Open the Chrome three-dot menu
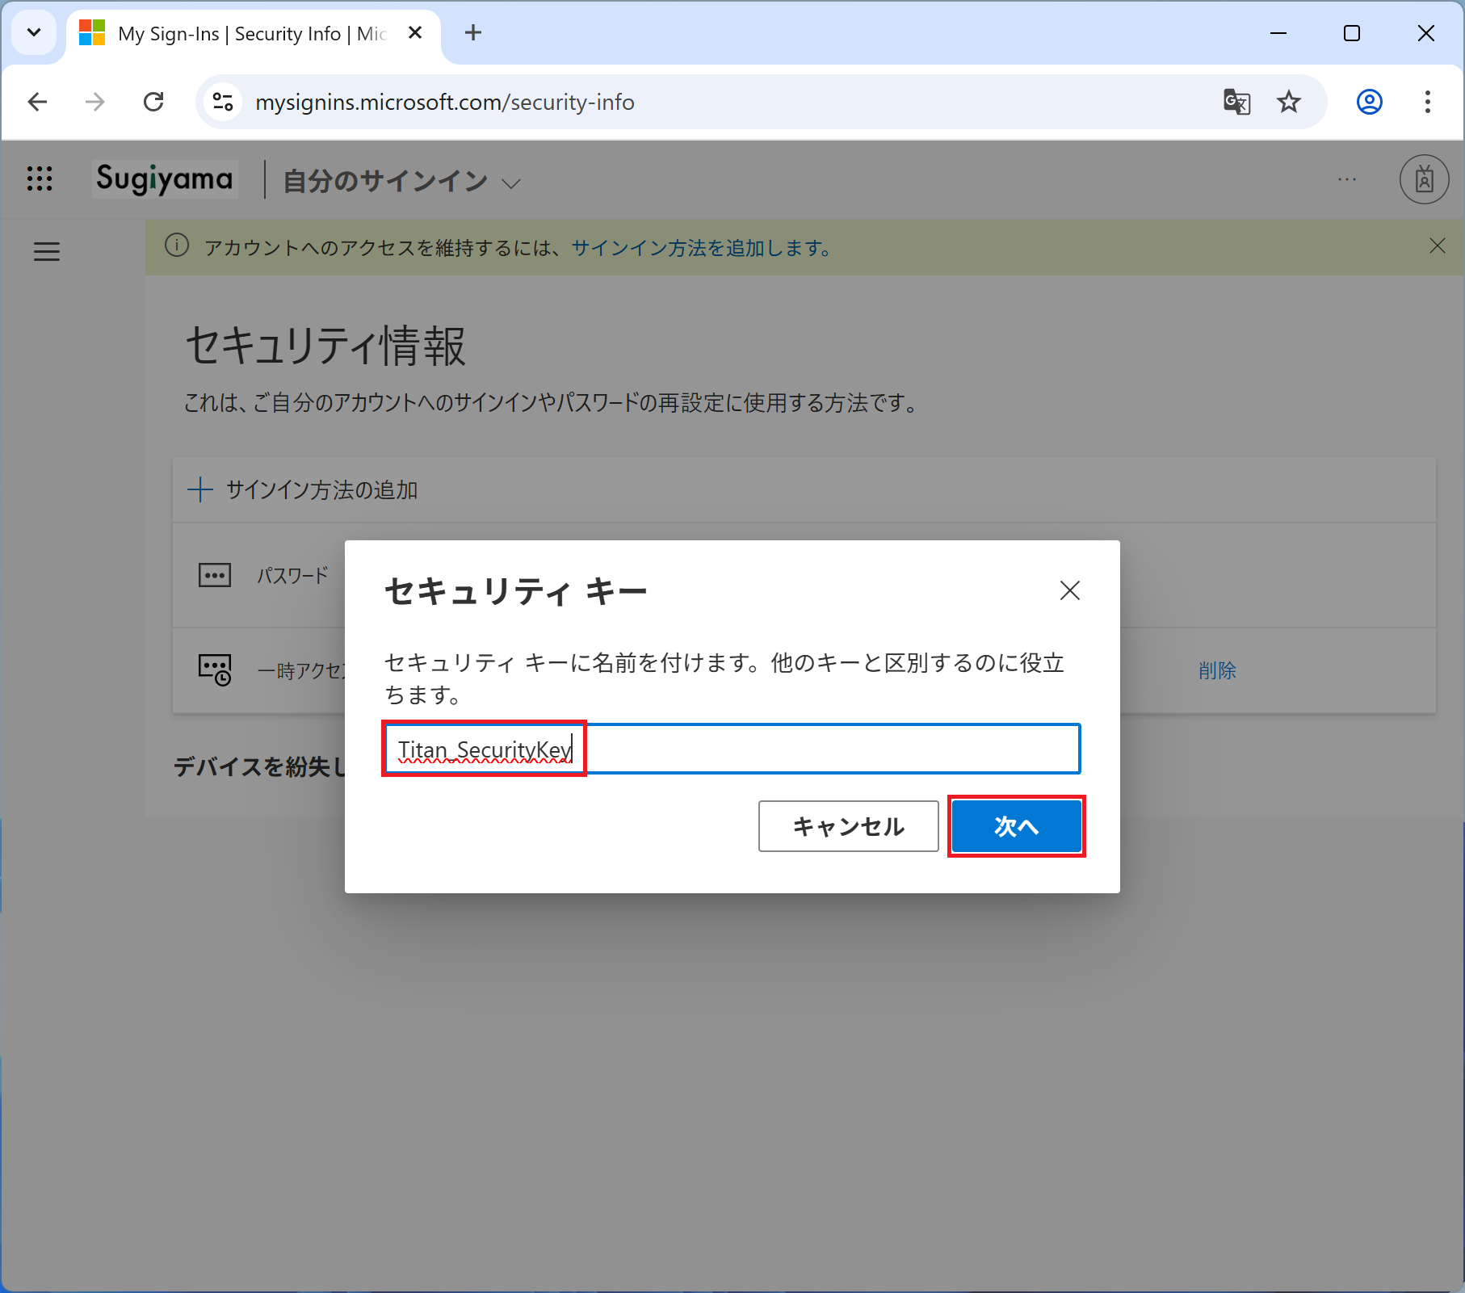This screenshot has height=1293, width=1465. click(1427, 103)
